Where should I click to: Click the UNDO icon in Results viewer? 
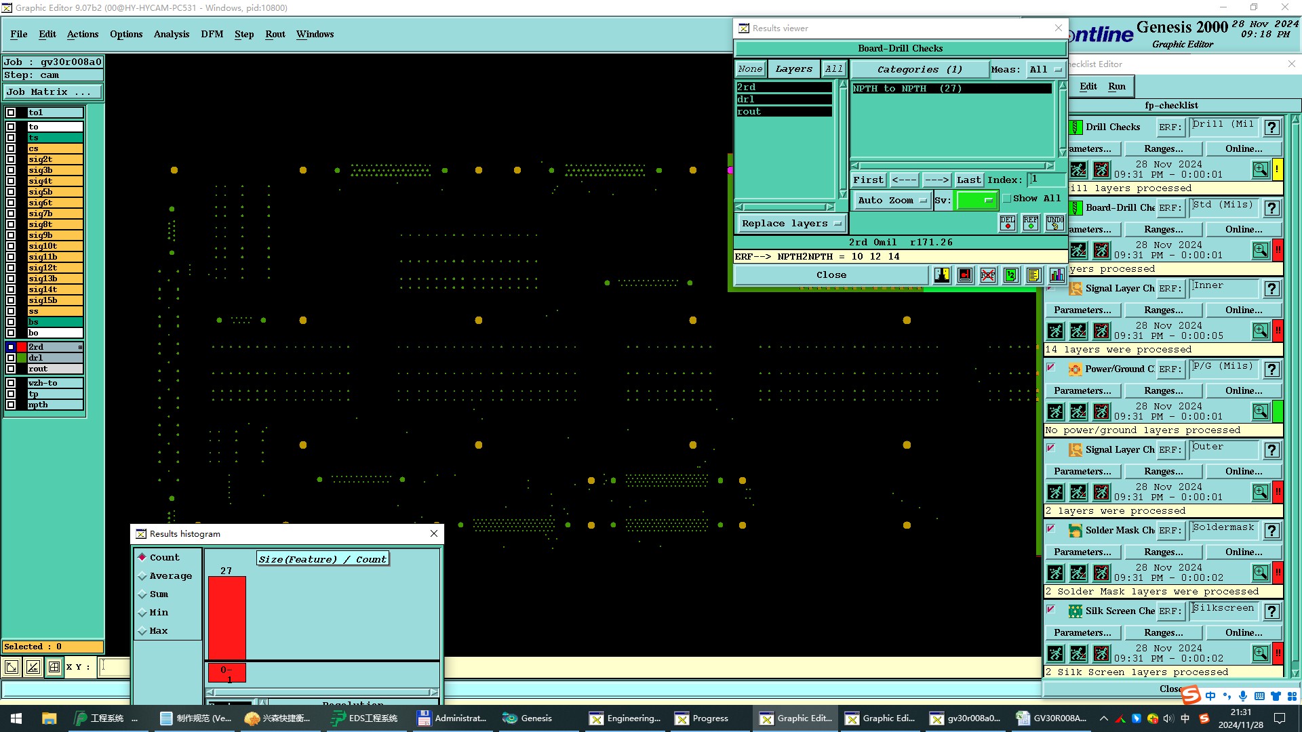1054,222
